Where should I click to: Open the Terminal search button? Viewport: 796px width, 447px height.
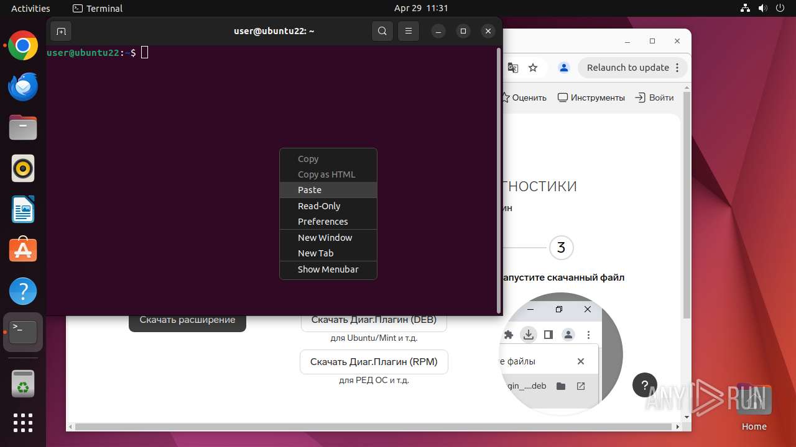pos(382,31)
